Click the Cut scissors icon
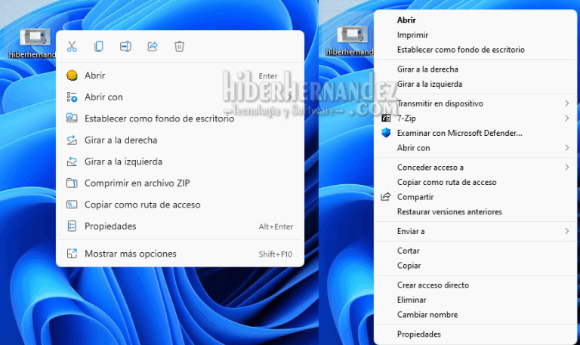This screenshot has width=580, height=345. click(72, 47)
